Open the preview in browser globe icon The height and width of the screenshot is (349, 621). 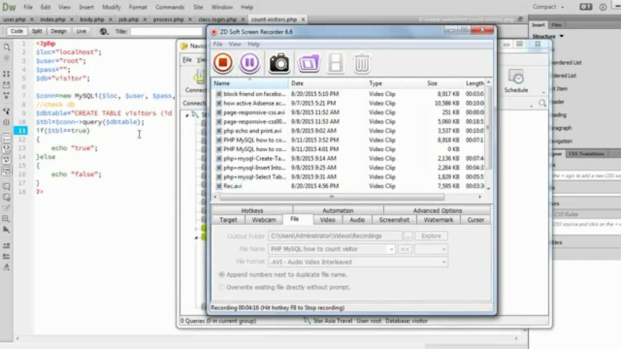point(104,32)
